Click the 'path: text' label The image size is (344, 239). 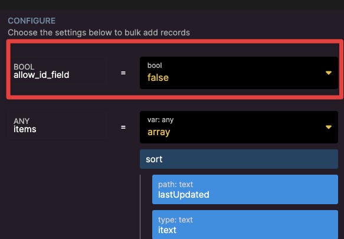(x=175, y=184)
